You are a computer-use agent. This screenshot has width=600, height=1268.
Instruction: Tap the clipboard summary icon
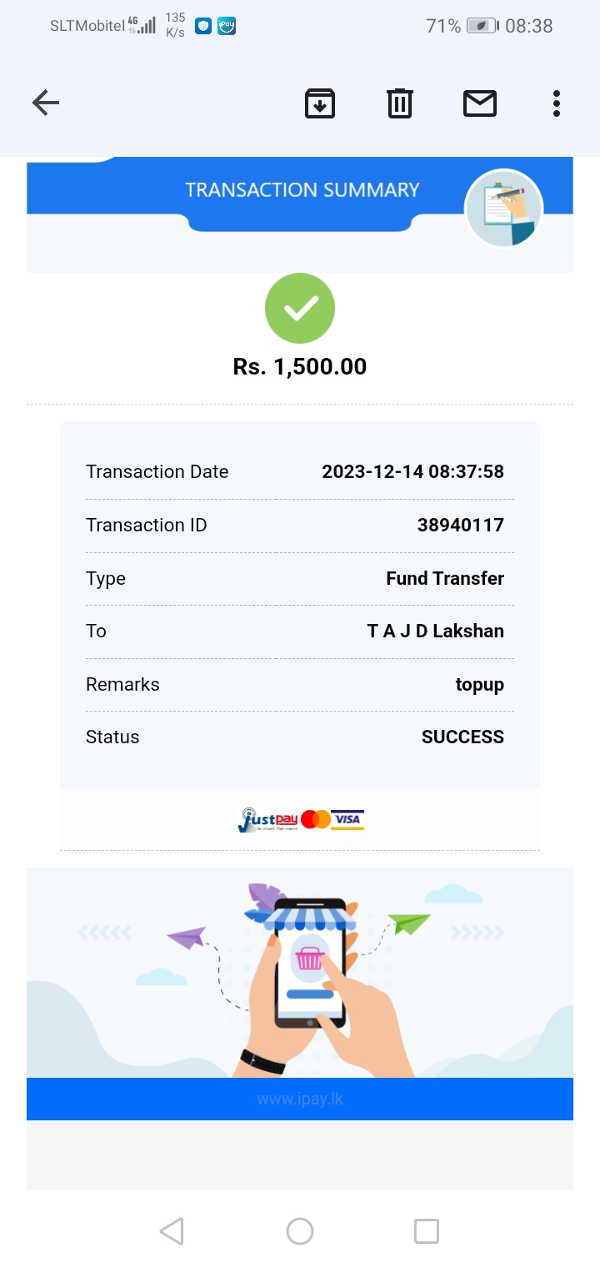pos(503,209)
